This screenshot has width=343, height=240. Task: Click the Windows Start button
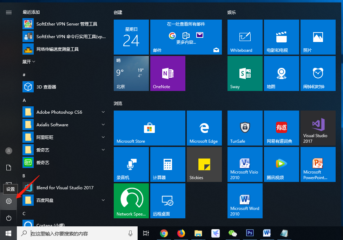(8, 233)
